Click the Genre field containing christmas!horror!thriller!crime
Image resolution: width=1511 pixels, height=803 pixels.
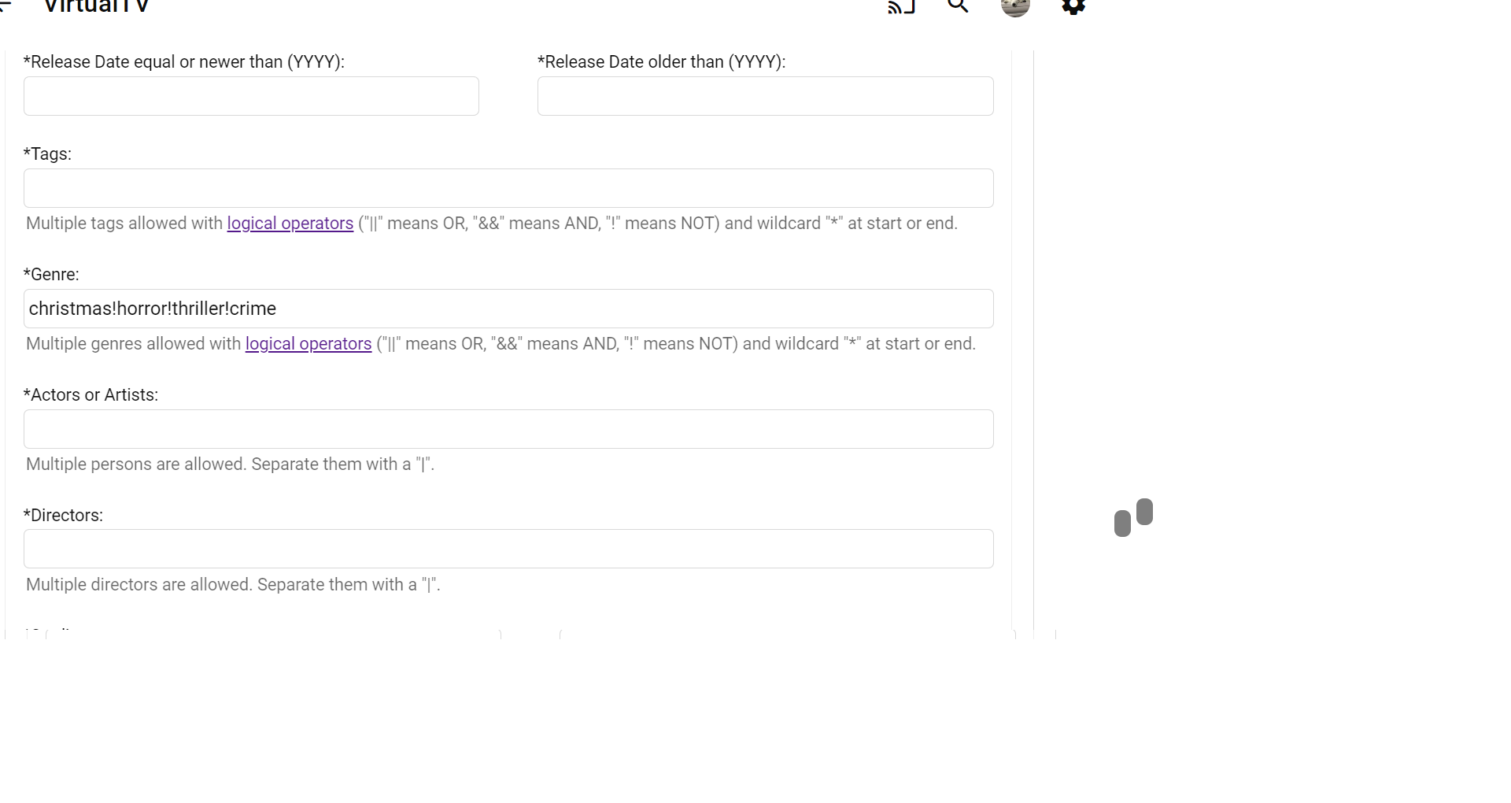tap(508, 309)
